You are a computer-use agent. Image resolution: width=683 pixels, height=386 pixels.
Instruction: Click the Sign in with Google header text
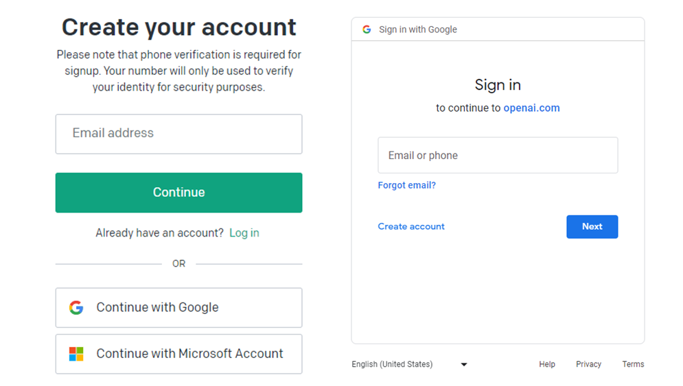pyautogui.click(x=418, y=29)
